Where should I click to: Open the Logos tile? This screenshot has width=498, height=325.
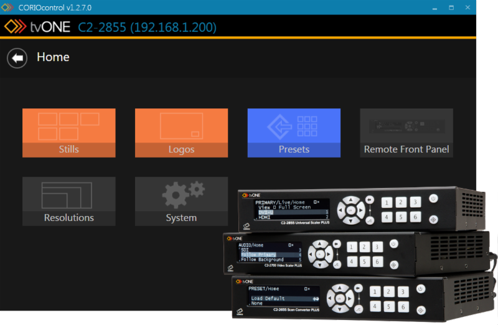(181, 133)
